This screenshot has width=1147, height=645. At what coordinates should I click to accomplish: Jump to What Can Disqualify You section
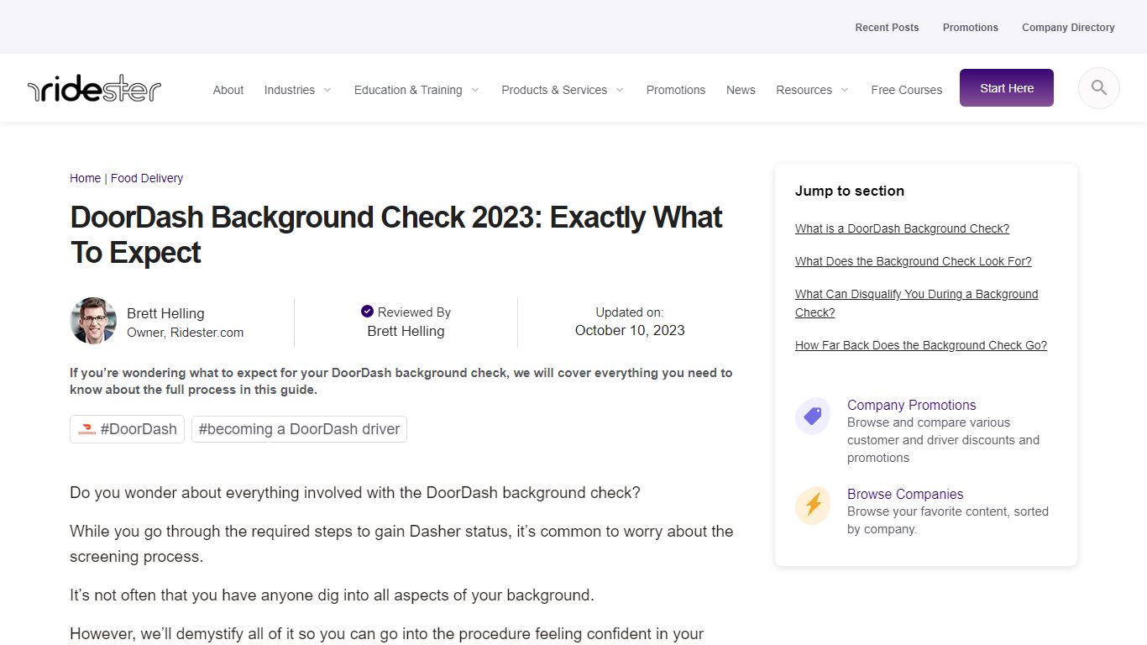click(x=917, y=303)
